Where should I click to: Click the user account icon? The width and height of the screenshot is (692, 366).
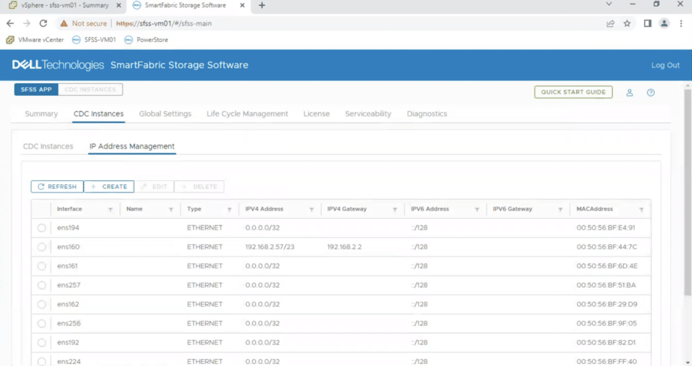[629, 93]
